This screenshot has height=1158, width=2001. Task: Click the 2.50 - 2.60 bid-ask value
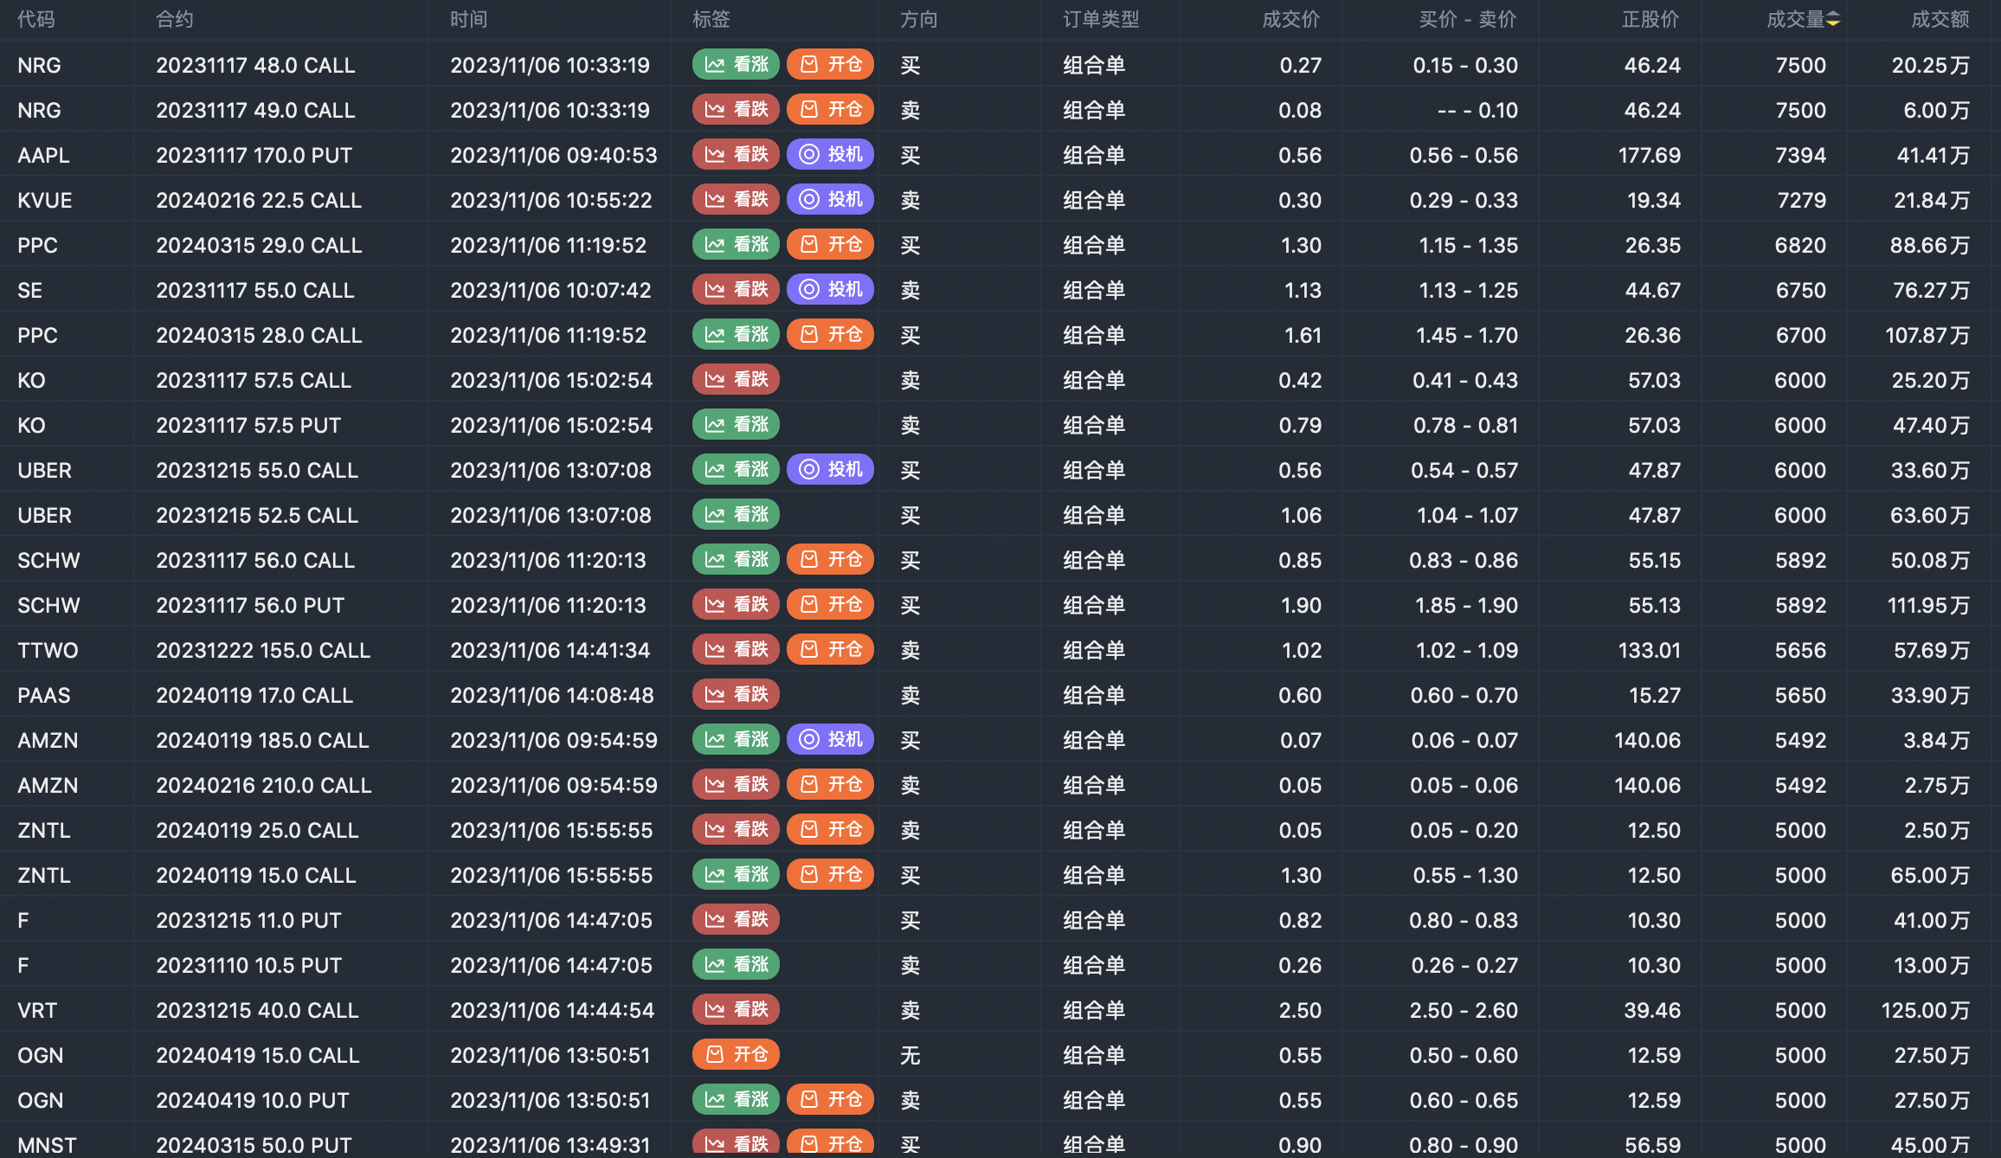[x=1464, y=1011]
